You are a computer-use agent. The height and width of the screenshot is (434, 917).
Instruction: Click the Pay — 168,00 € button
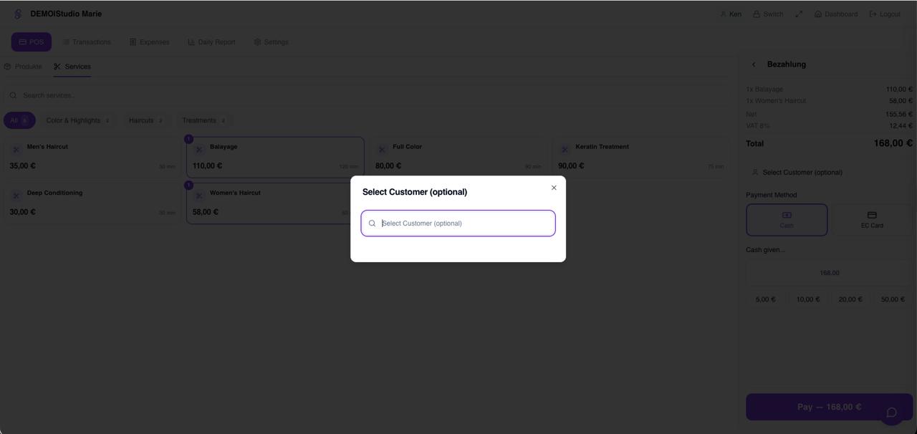coord(829,407)
